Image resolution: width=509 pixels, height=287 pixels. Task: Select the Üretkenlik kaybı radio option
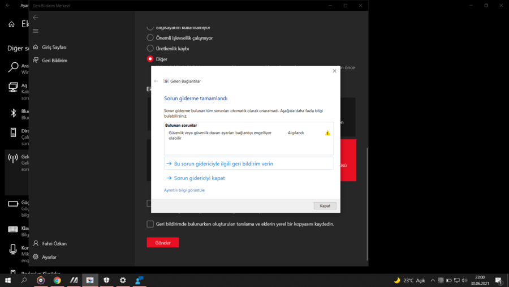(150, 49)
